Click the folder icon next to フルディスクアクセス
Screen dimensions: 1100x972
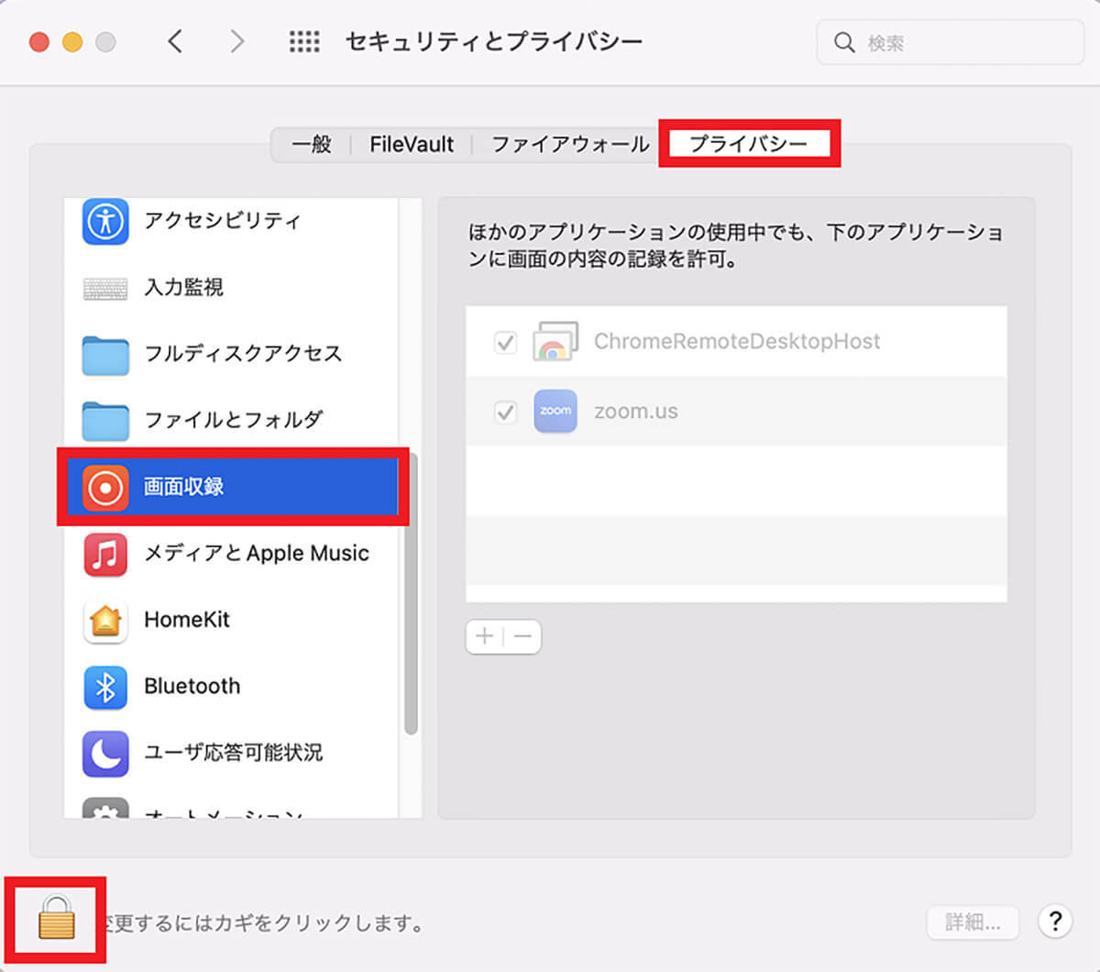(x=105, y=355)
